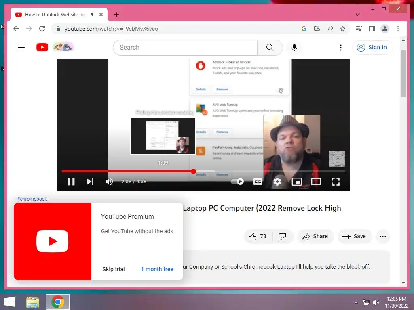This screenshot has height=310, width=414.
Task: Open the video settings gear
Action: point(277,182)
